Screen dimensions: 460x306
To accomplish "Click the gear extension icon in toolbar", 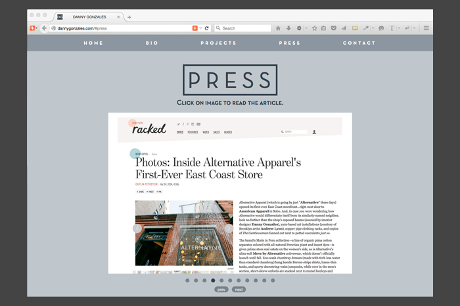I will 299,28.
